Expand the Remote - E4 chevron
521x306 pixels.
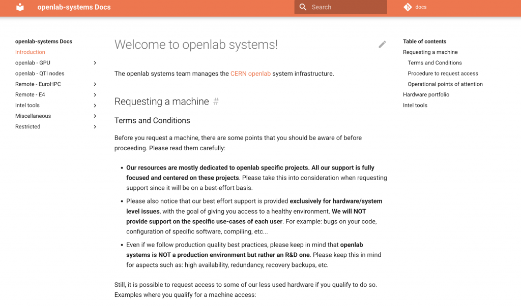pos(95,95)
